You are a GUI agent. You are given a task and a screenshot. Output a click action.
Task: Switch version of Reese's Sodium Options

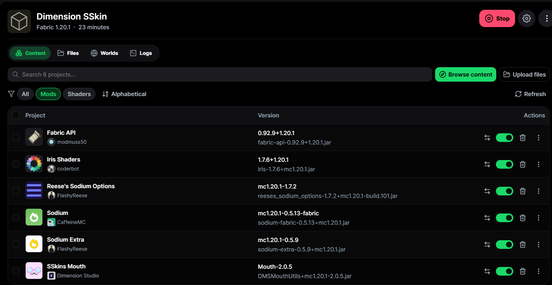pos(487,191)
